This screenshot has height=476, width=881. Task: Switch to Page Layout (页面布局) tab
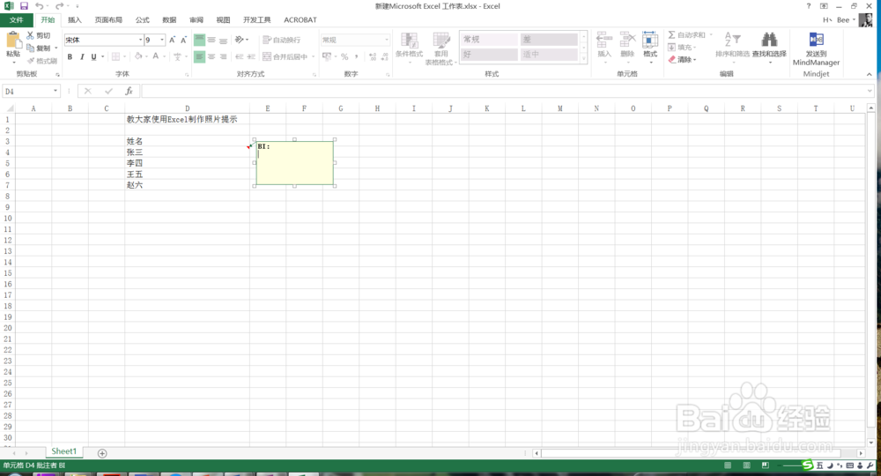coord(108,20)
